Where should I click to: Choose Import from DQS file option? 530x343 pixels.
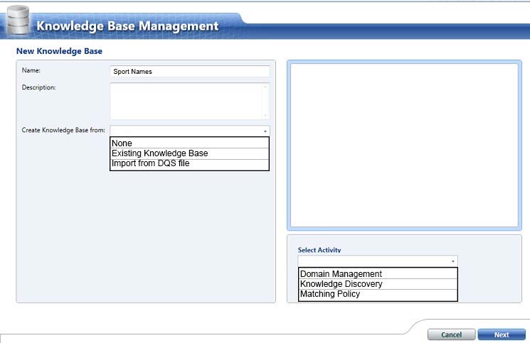190,164
